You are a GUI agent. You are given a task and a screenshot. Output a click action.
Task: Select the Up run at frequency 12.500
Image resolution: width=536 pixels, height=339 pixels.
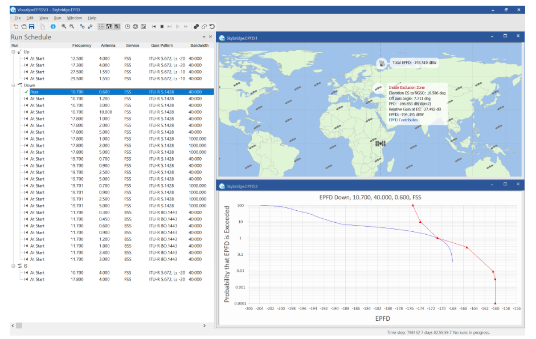pos(117,59)
